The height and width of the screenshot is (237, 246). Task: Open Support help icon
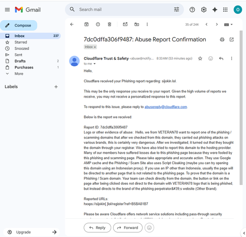(x=192, y=10)
